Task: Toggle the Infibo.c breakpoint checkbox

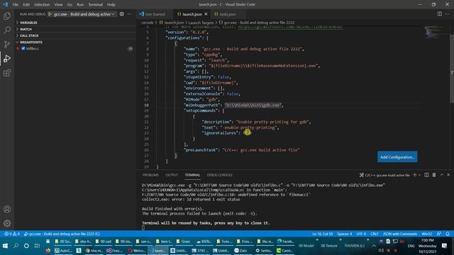Action: [23, 49]
